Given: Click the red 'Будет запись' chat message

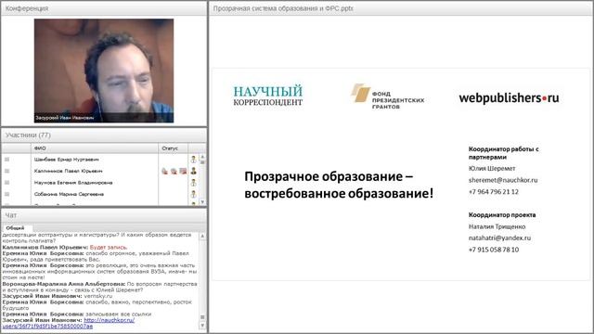Looking at the screenshot, I should pos(109,248).
